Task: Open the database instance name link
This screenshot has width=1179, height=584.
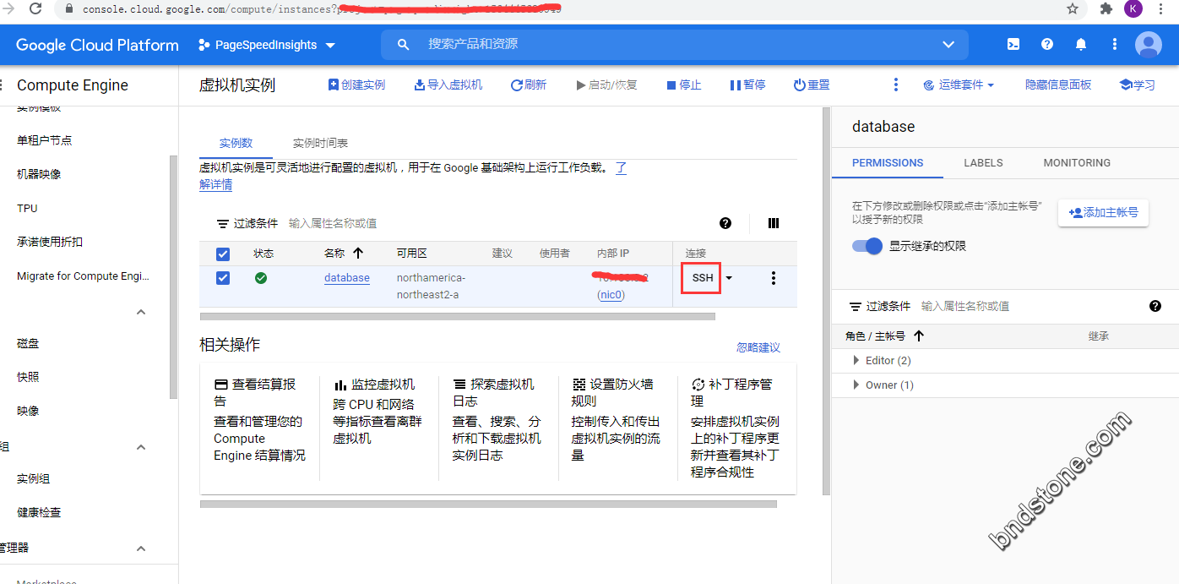Action: click(347, 277)
